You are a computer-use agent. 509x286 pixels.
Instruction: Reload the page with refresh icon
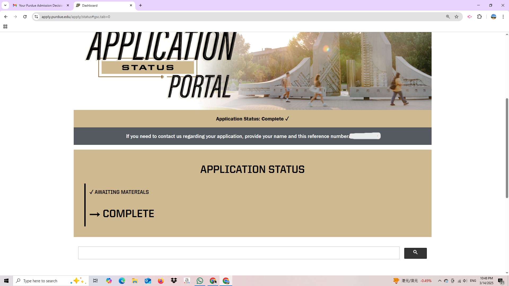click(x=25, y=17)
